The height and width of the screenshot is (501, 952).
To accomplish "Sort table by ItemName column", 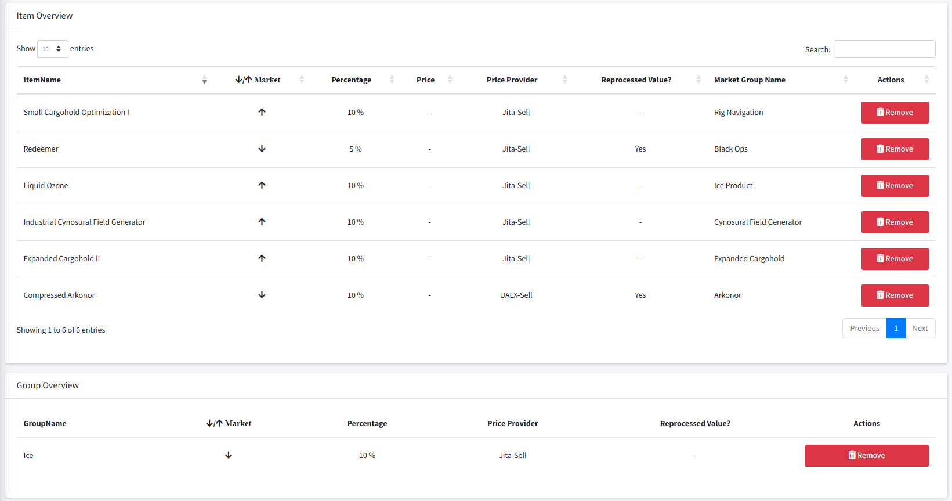I will tap(42, 80).
